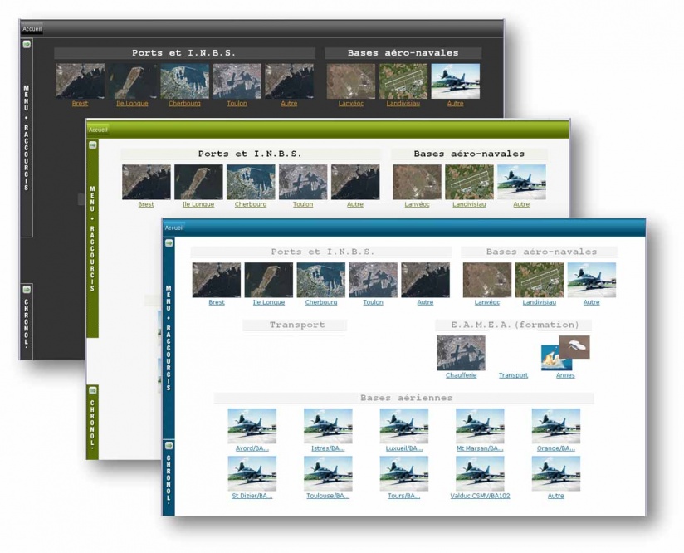Select Ile Longue thumbnail in blue window
Viewport: 684px width, 553px height.
pyautogui.click(x=269, y=280)
